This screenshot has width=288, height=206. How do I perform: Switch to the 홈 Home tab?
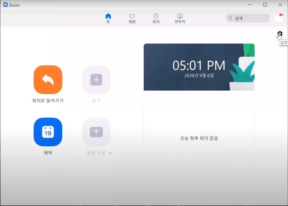[x=108, y=18]
